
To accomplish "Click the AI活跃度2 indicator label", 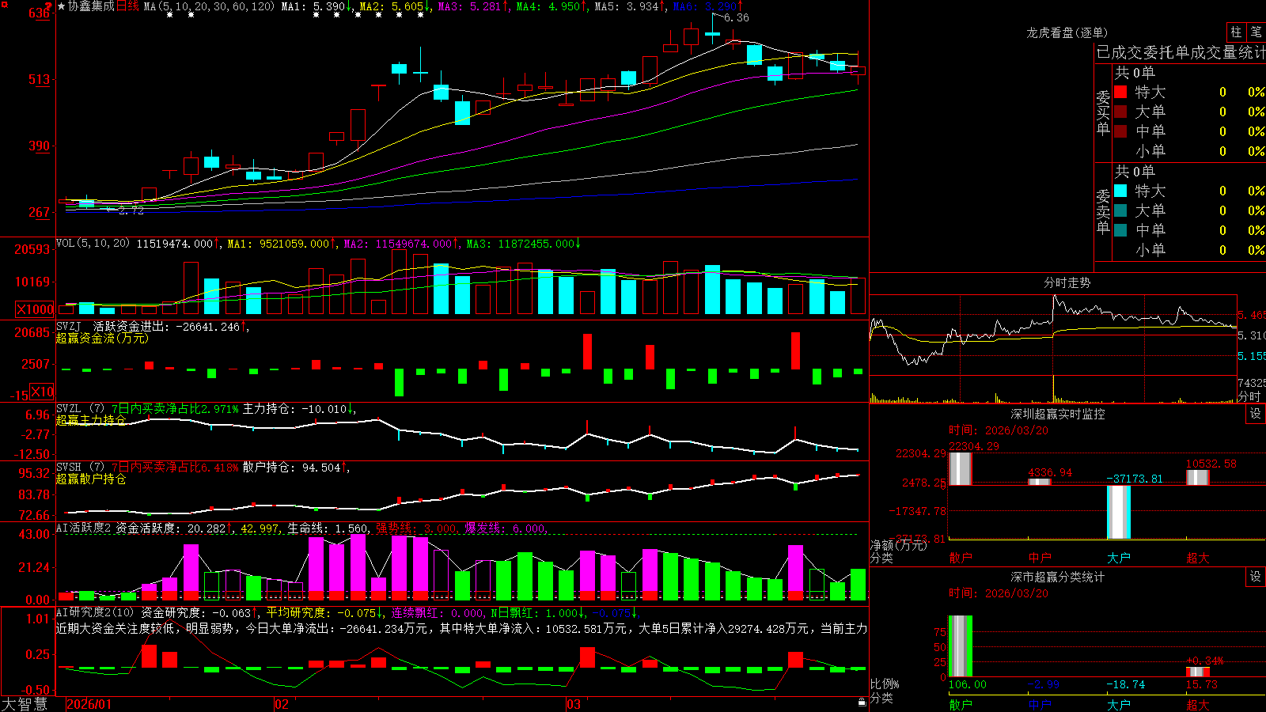I will click(84, 528).
